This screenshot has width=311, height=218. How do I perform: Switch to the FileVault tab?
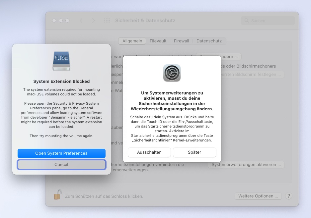pos(158,41)
